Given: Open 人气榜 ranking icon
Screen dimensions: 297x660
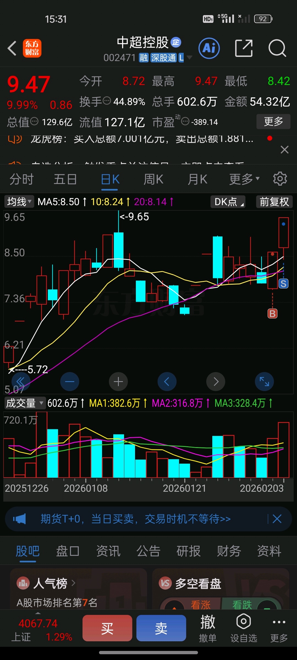Looking at the screenshot, I should 23,583.
